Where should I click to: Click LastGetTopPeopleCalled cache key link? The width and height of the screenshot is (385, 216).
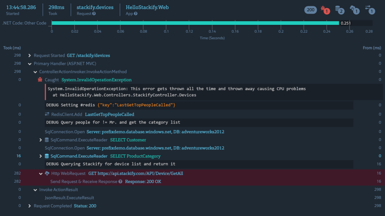tap(110, 114)
